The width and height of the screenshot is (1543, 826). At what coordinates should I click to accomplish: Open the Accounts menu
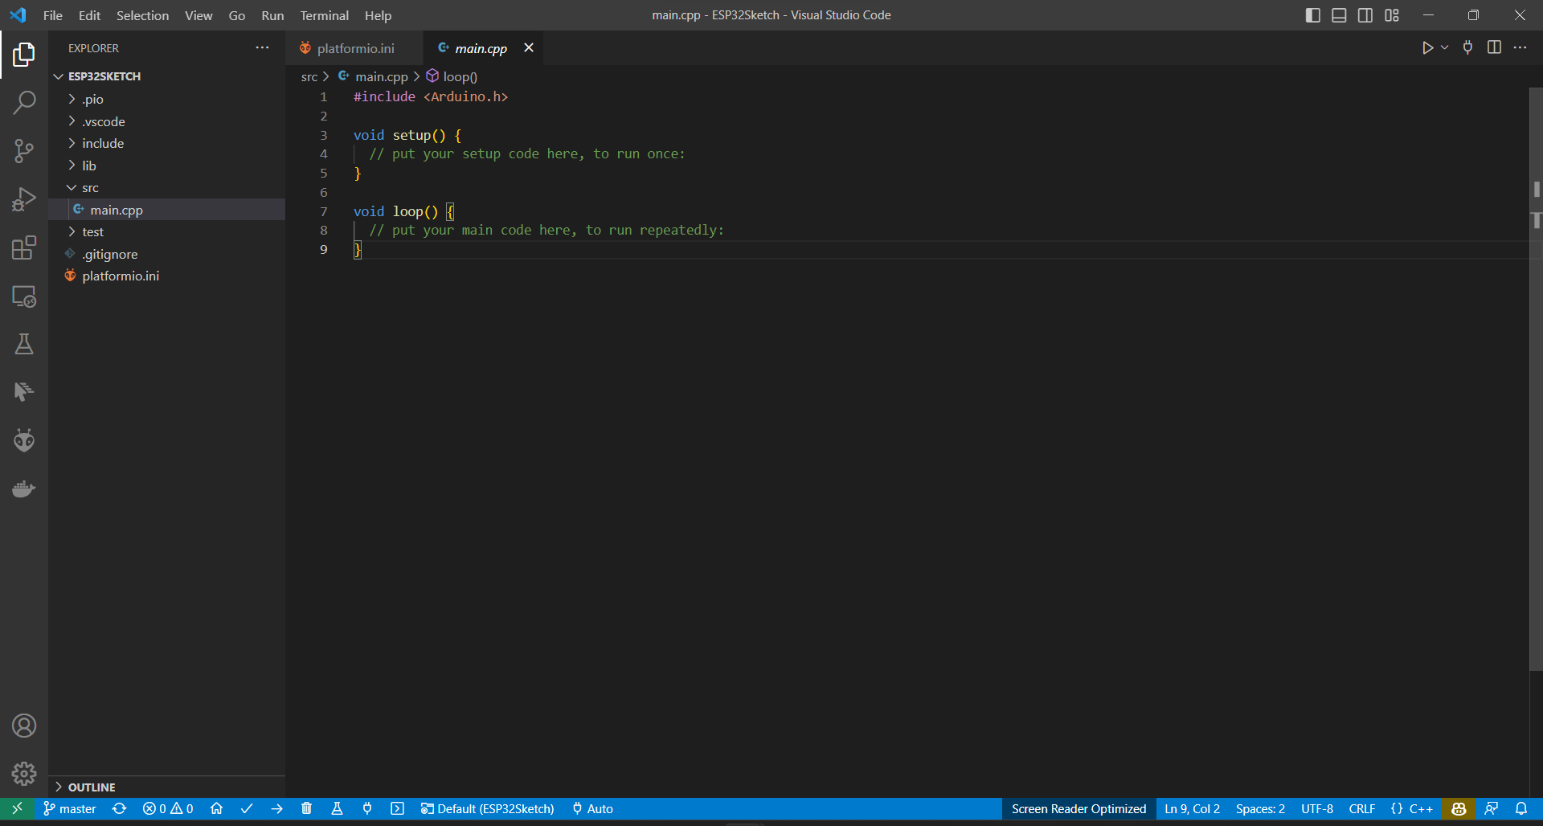tap(24, 726)
